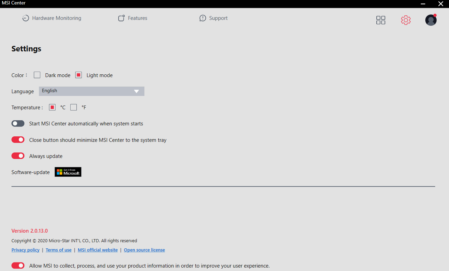Close the MSI Center window
The height and width of the screenshot is (271, 449).
441,4
